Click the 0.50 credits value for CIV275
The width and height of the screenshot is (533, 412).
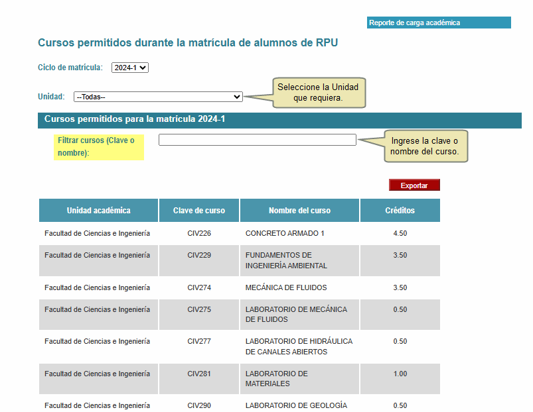400,309
